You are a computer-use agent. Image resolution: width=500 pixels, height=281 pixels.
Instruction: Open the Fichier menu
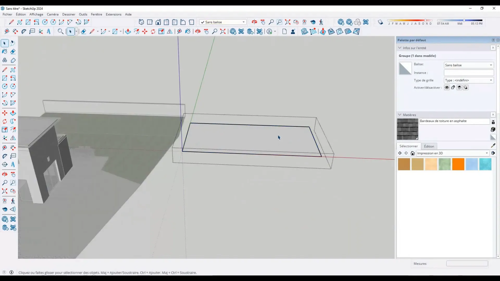[x=7, y=14]
